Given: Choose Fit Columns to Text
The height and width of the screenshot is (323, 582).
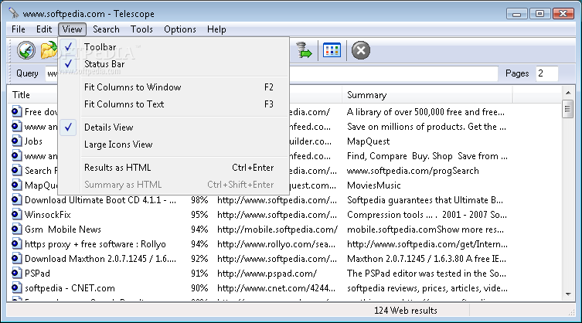Looking at the screenshot, I should tap(173, 104).
